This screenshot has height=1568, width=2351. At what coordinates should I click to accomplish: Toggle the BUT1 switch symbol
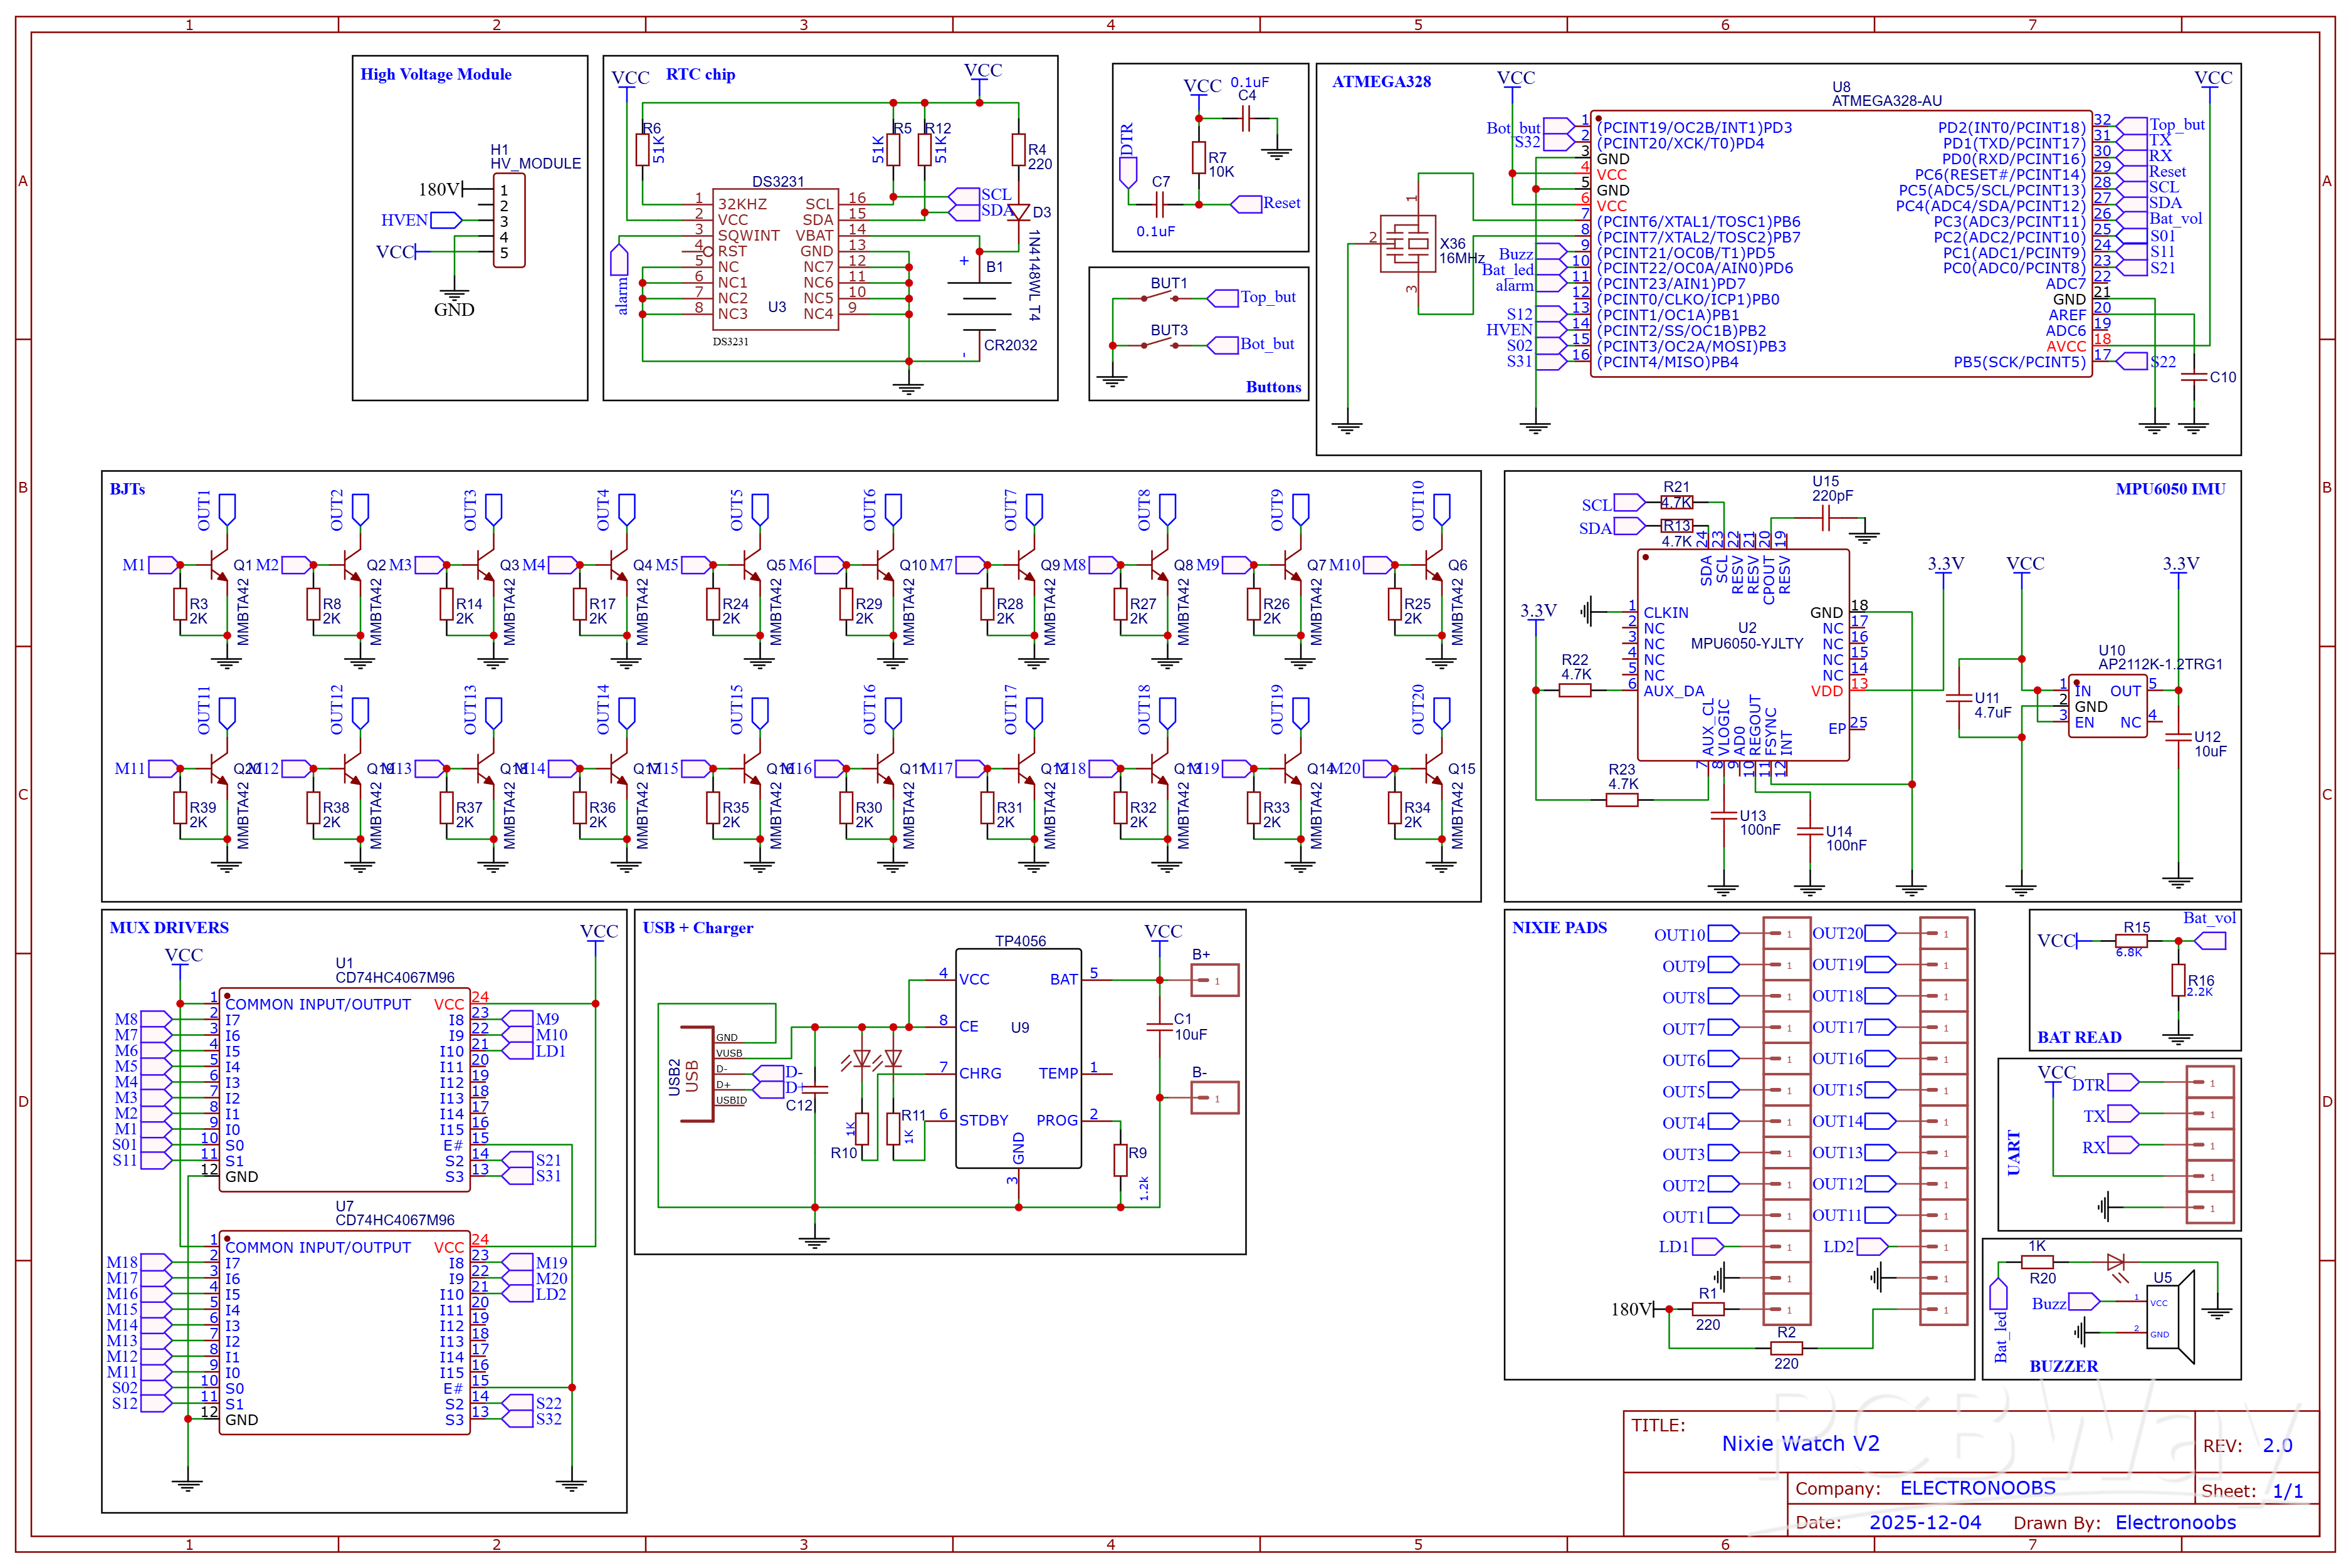click(x=1160, y=296)
